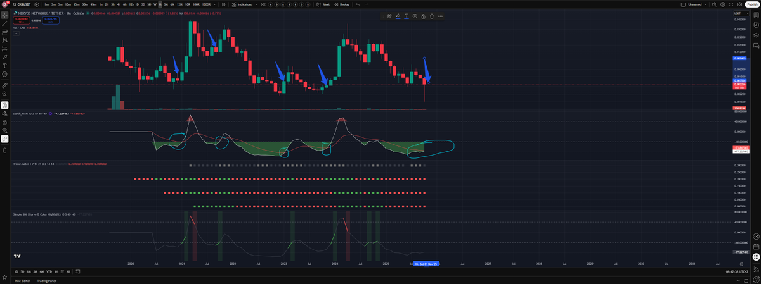Select the layout setup square icon
This screenshot has width=761, height=284.
coord(684,4)
